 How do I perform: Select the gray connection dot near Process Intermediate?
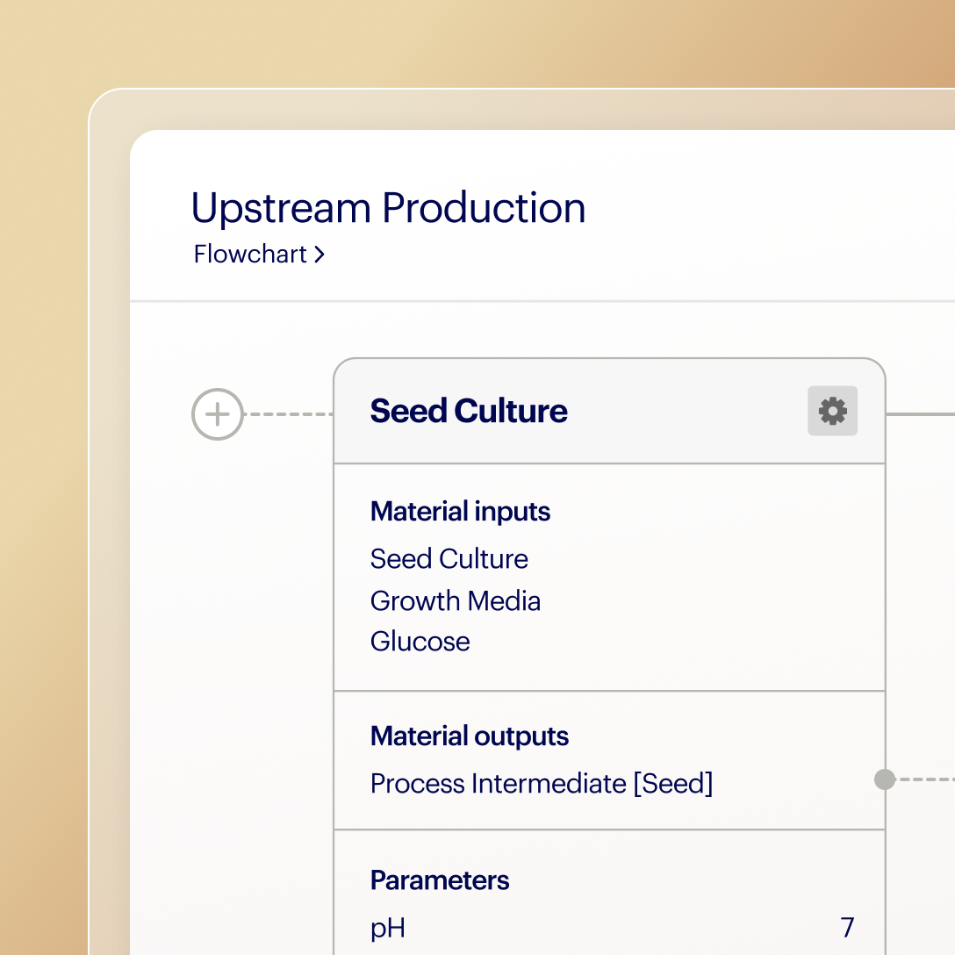point(885,779)
